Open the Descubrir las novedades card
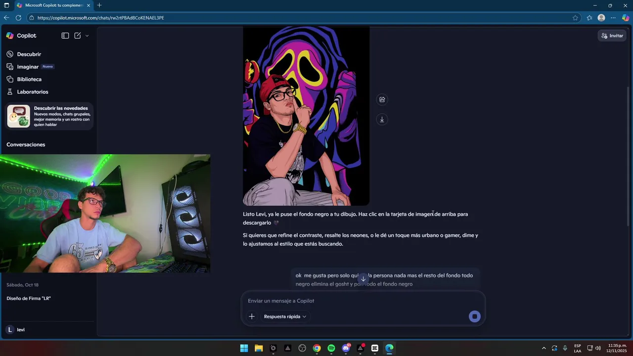633x356 pixels. pos(49,116)
